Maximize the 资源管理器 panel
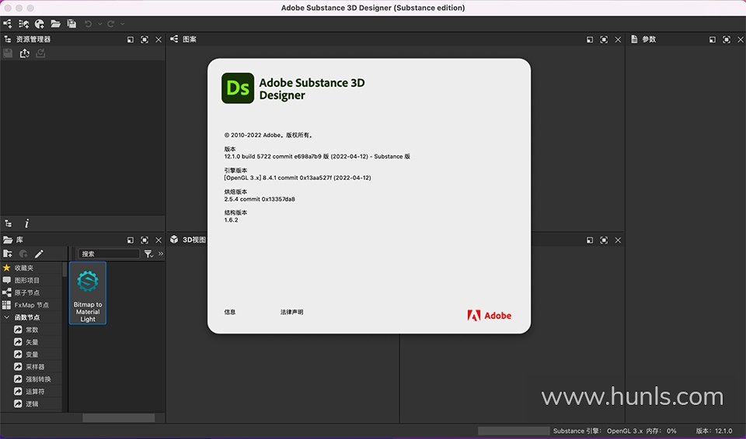This screenshot has width=746, height=439. 145,40
